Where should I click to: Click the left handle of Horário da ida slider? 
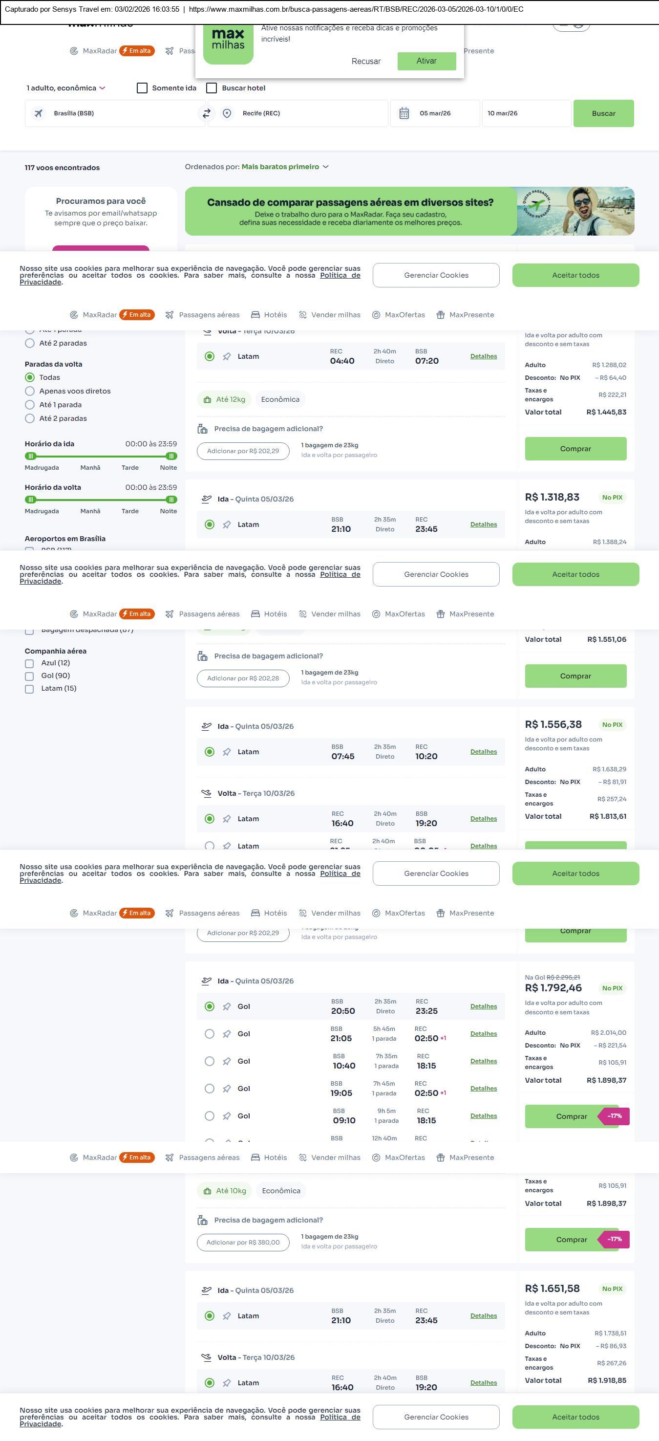(x=31, y=457)
